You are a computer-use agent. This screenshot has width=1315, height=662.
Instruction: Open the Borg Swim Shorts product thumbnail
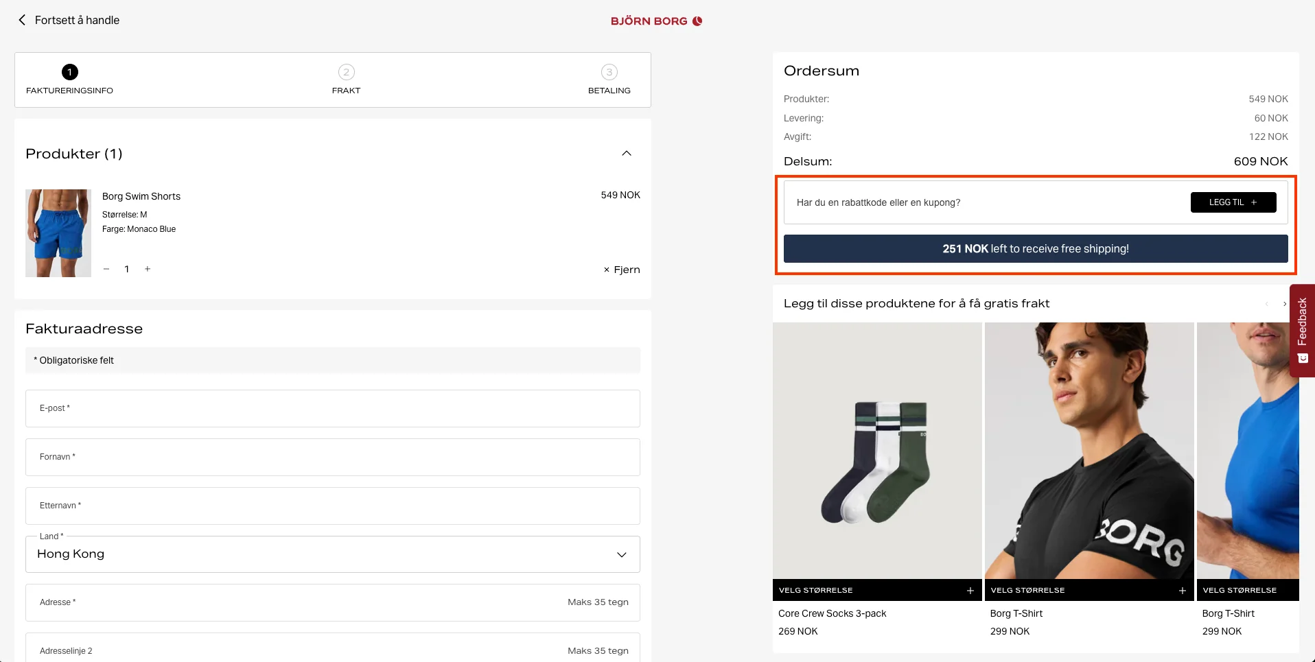click(58, 233)
